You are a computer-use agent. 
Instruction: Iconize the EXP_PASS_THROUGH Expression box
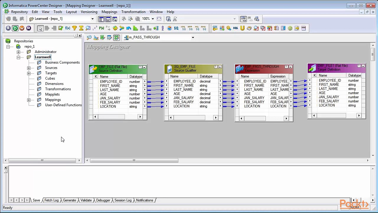[290, 67]
